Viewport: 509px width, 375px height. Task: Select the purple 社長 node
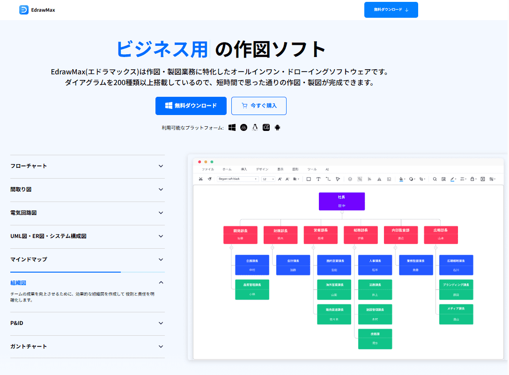coord(342,201)
